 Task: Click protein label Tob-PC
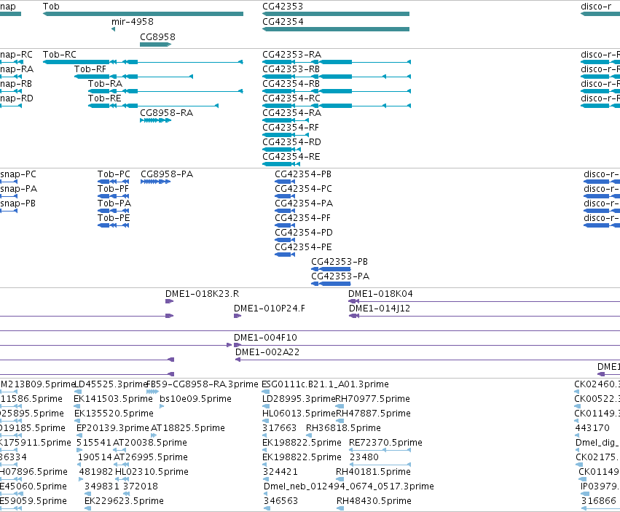click(114, 174)
